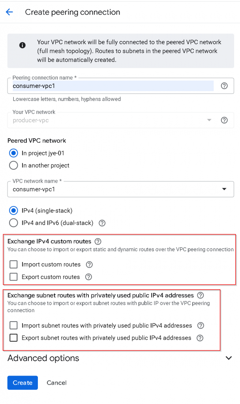Open help for Exchange IPv4 custom routes
The width and height of the screenshot is (240, 404).
[x=98, y=241]
